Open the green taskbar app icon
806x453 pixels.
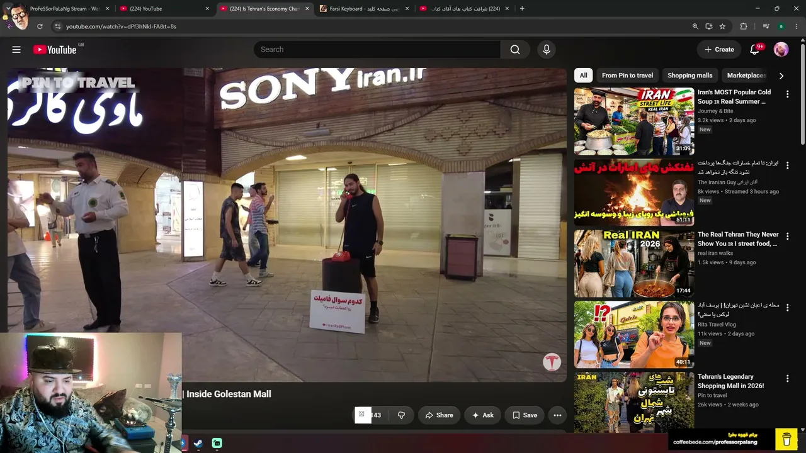[x=217, y=444]
